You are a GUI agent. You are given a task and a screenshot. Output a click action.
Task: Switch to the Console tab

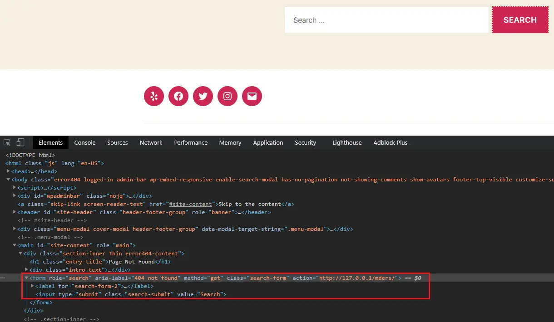pyautogui.click(x=84, y=142)
